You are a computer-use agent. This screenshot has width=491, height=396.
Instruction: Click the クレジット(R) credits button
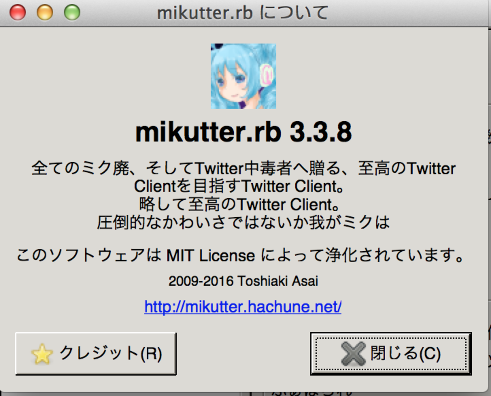(x=96, y=354)
